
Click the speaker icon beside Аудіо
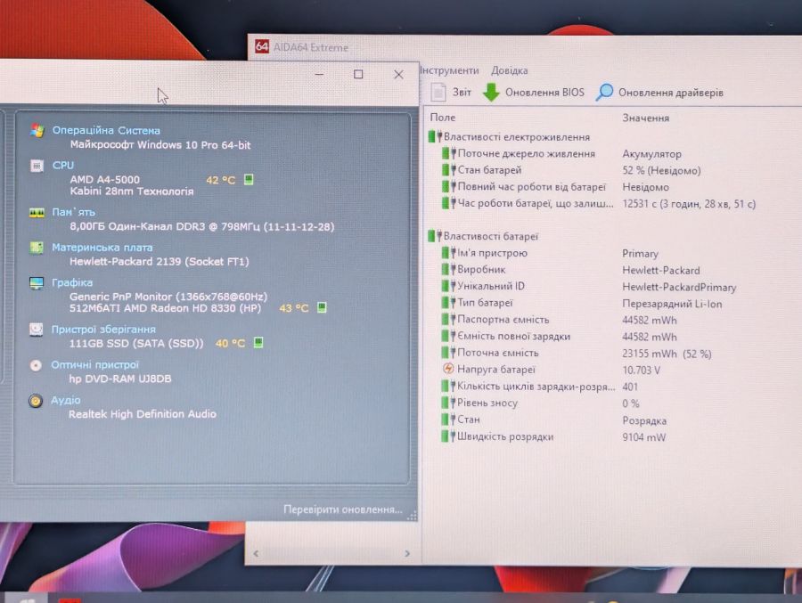coord(36,401)
